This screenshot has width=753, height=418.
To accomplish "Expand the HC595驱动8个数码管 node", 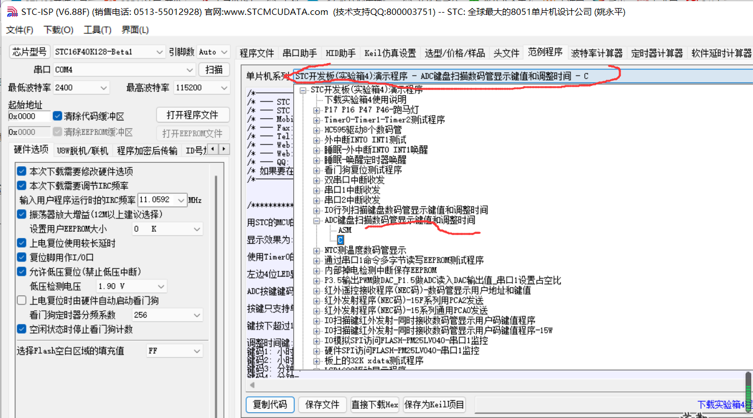I will pos(316,130).
